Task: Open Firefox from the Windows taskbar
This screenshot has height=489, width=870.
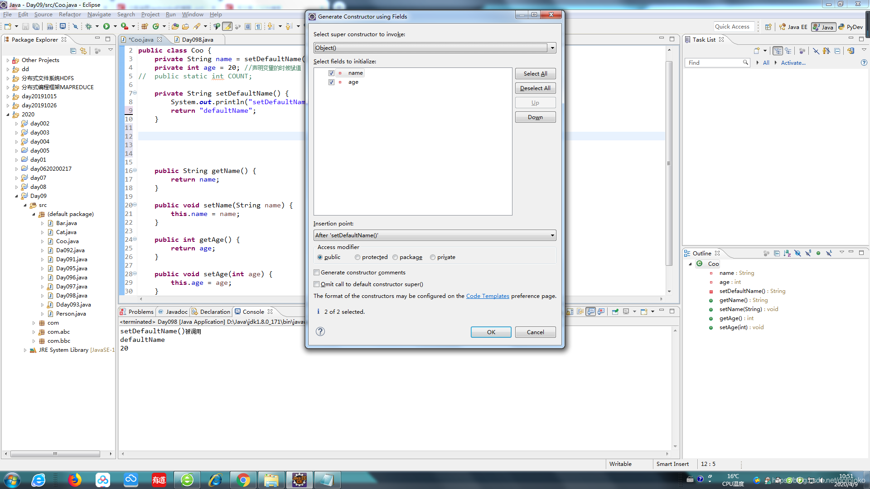Action: [75, 480]
